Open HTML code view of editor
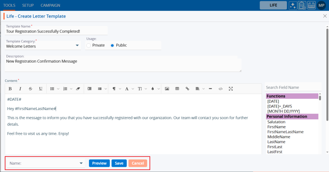 [220, 89]
